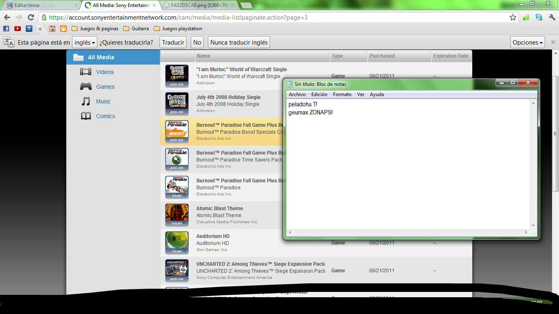Click the Notepad vertical scrollbar down arrow

click(x=533, y=226)
